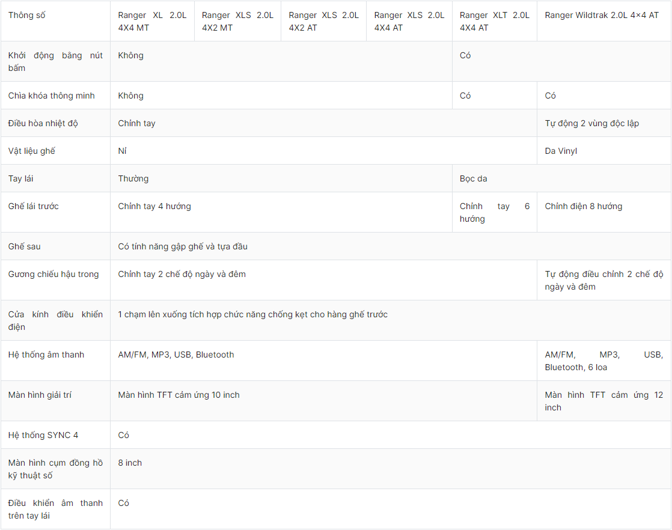Select "Không" in the Khởi động bằng nút bấm row
Image resolution: width=672 pixels, height=530 pixels.
[x=130, y=56]
